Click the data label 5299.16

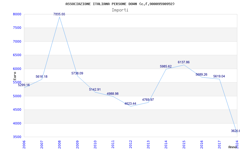pyautogui.click(x=24, y=85)
